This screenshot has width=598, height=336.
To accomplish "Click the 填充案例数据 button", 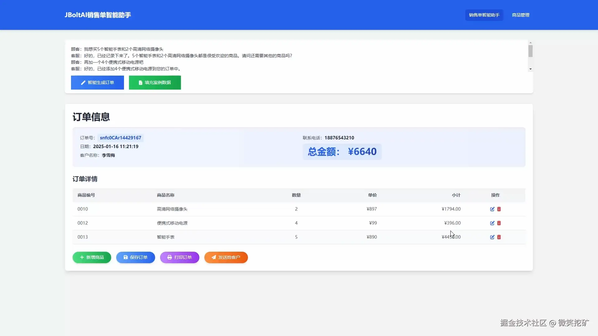I will [155, 82].
